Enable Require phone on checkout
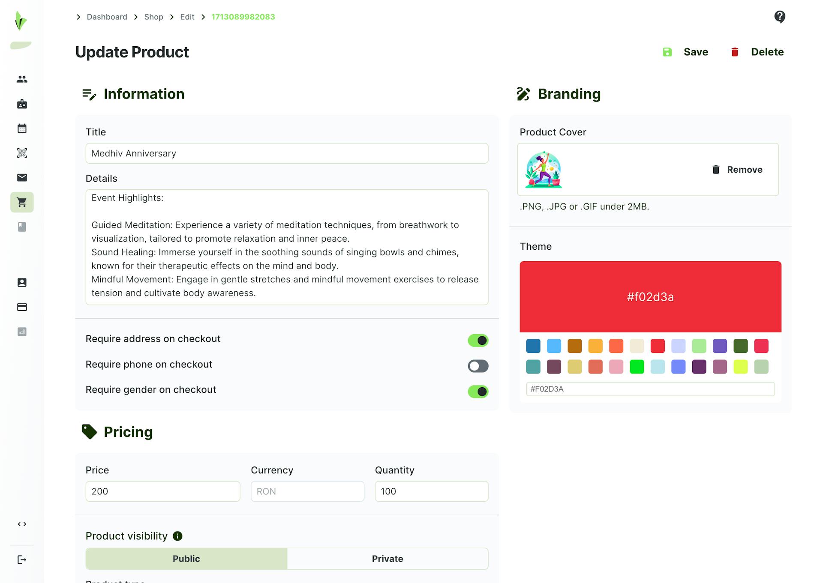This screenshot has height=583, width=823. (x=478, y=366)
